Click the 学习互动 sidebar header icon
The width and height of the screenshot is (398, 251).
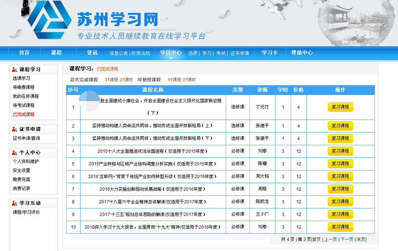[x=14, y=203]
